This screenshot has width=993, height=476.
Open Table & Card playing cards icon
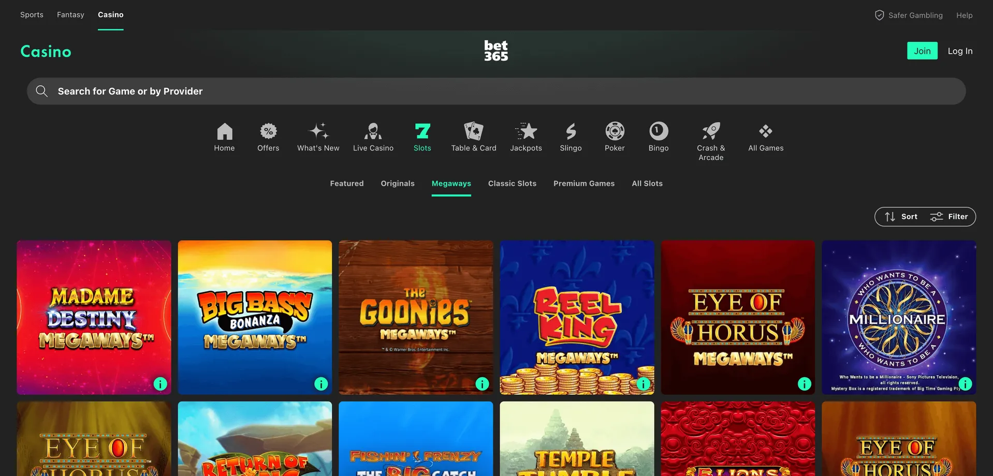point(474,131)
